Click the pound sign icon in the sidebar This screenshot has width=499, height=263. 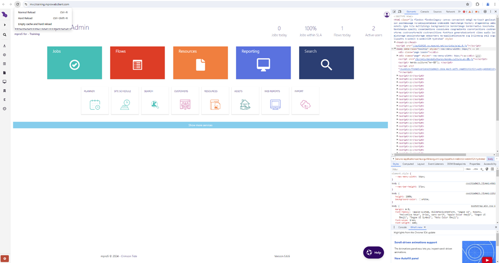4,100
